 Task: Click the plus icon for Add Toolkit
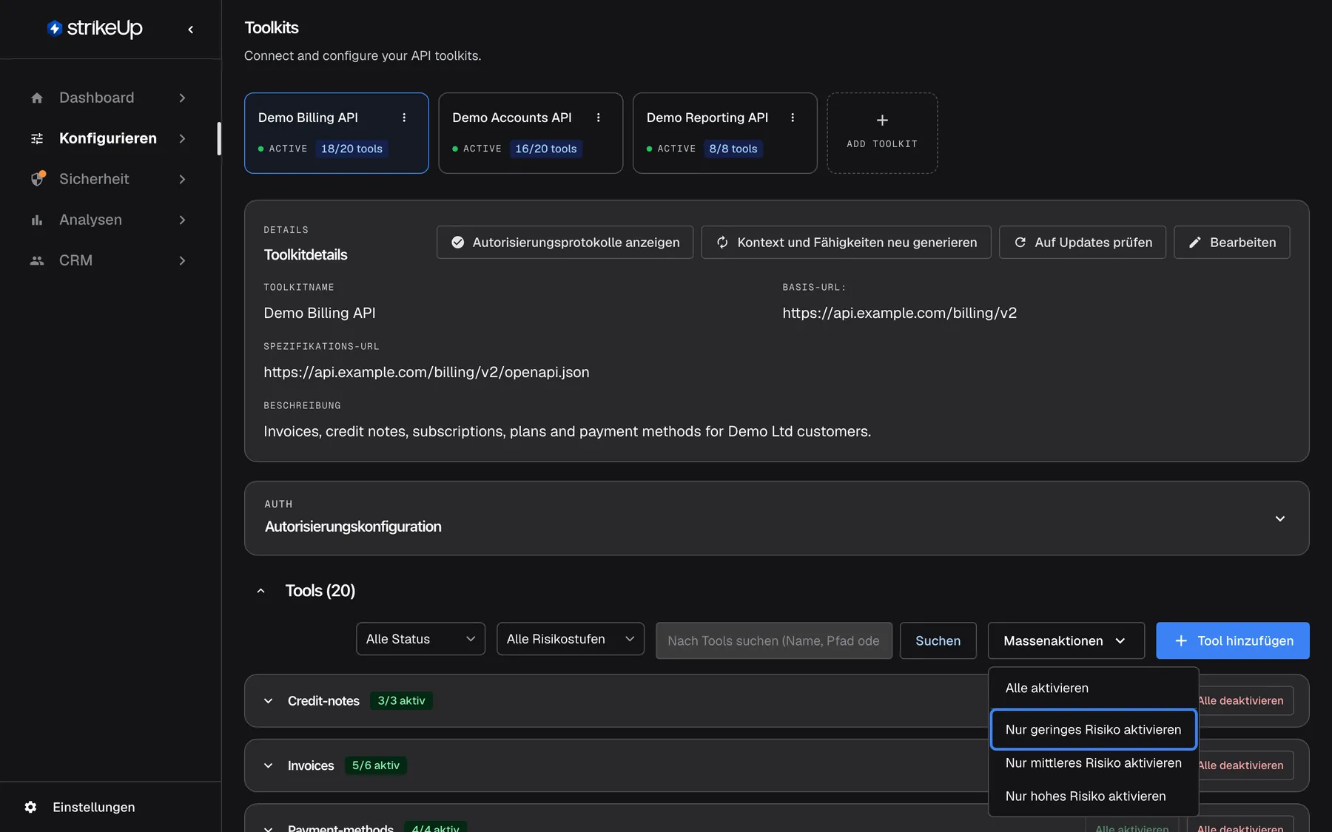882,120
